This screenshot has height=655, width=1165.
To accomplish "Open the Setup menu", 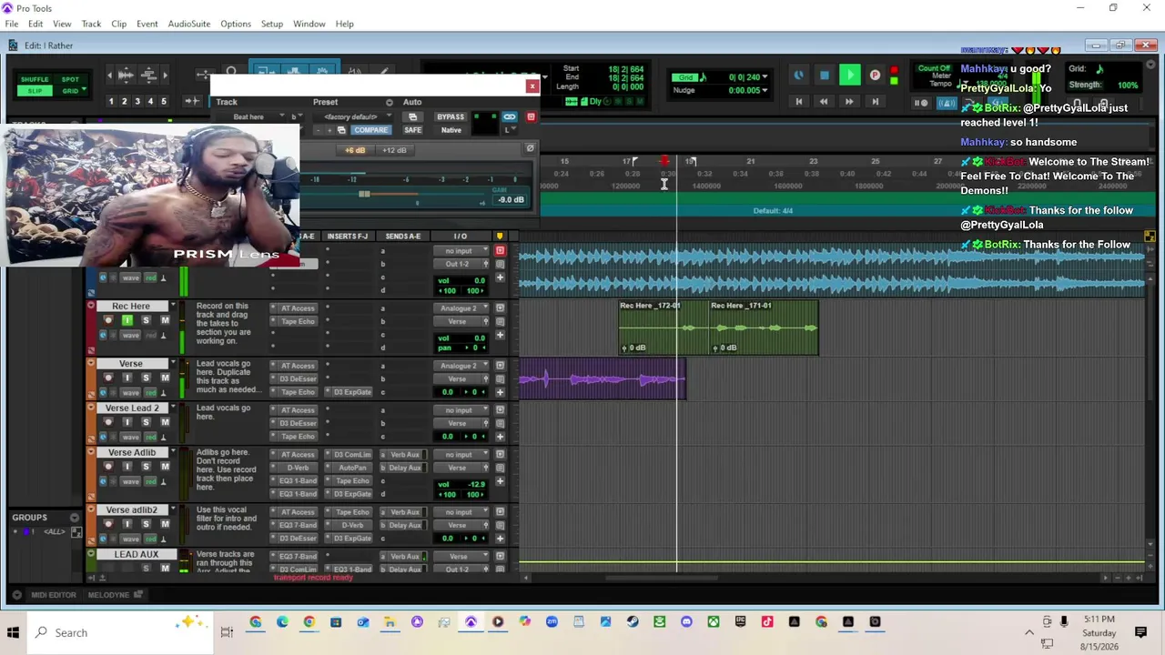I will click(272, 24).
